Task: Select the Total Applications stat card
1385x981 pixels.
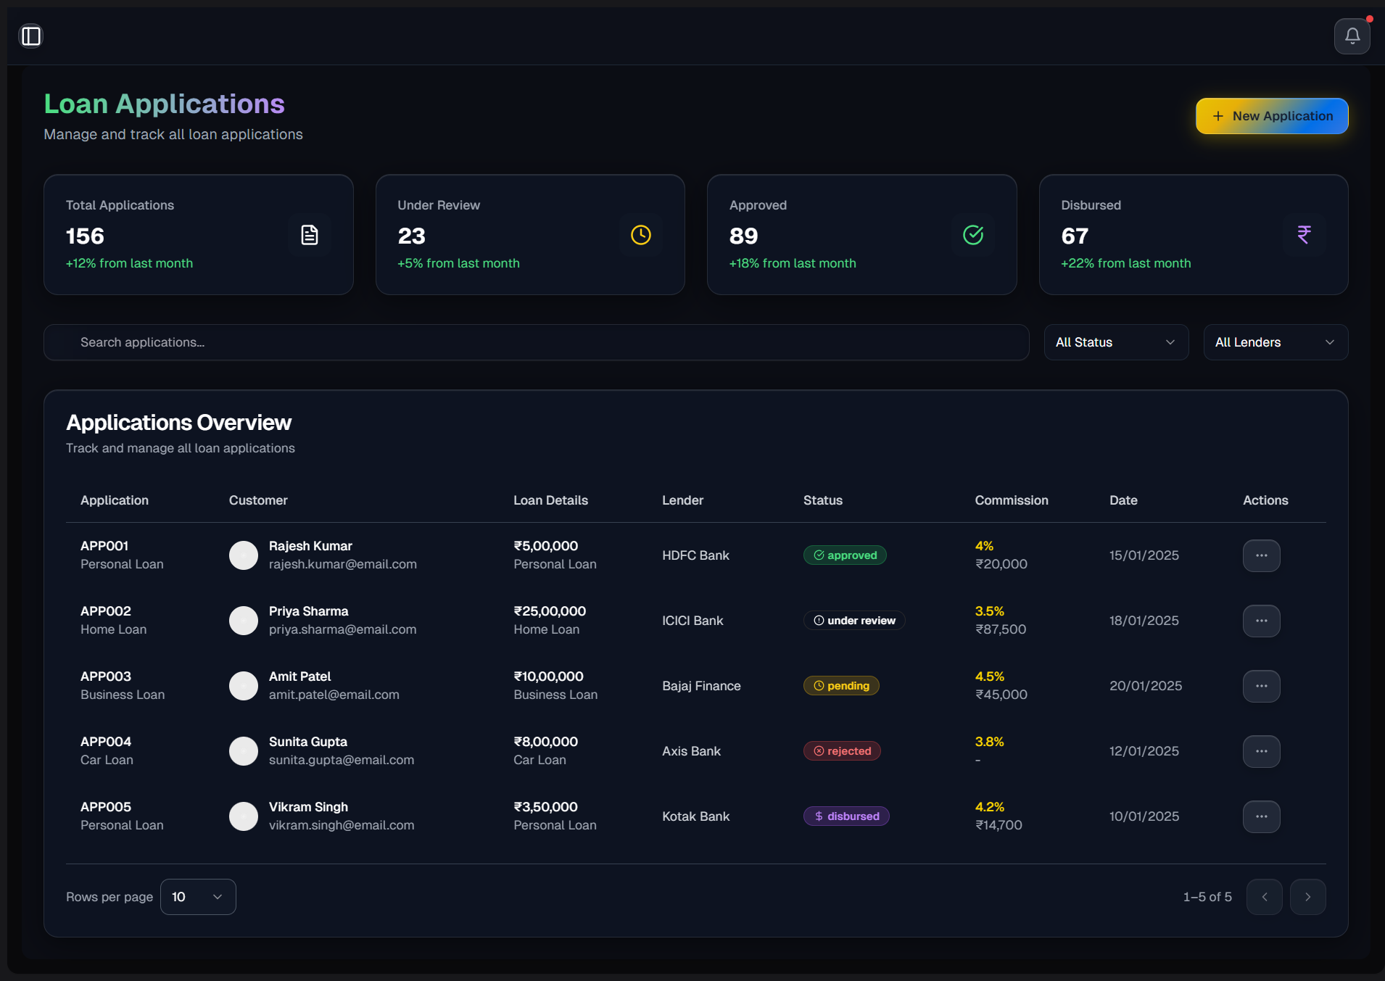Action: [199, 234]
